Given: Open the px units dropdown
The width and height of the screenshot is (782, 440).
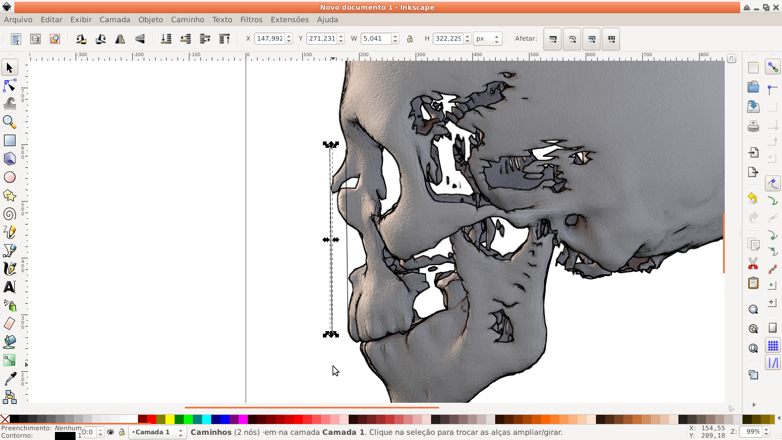Looking at the screenshot, I should tap(488, 39).
